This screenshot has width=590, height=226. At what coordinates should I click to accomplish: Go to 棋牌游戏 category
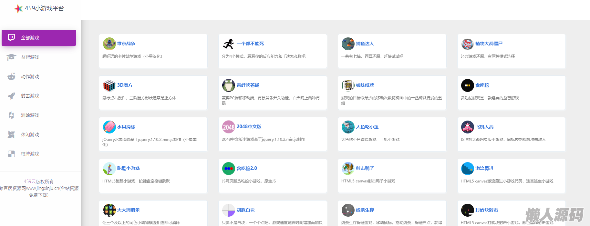point(30,154)
